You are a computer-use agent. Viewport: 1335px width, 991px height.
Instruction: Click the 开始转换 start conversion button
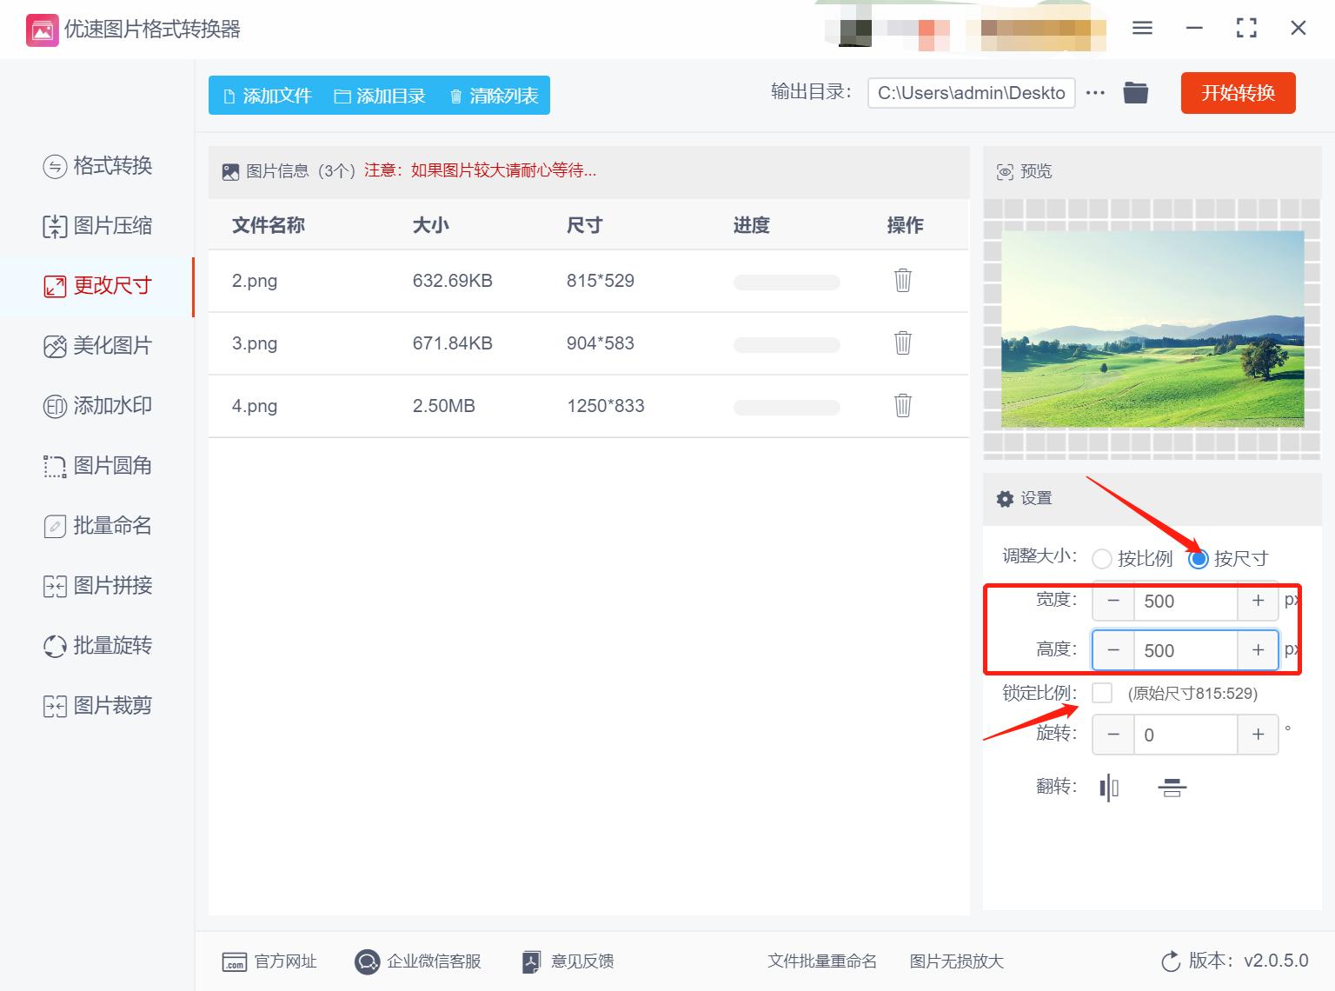click(1238, 93)
